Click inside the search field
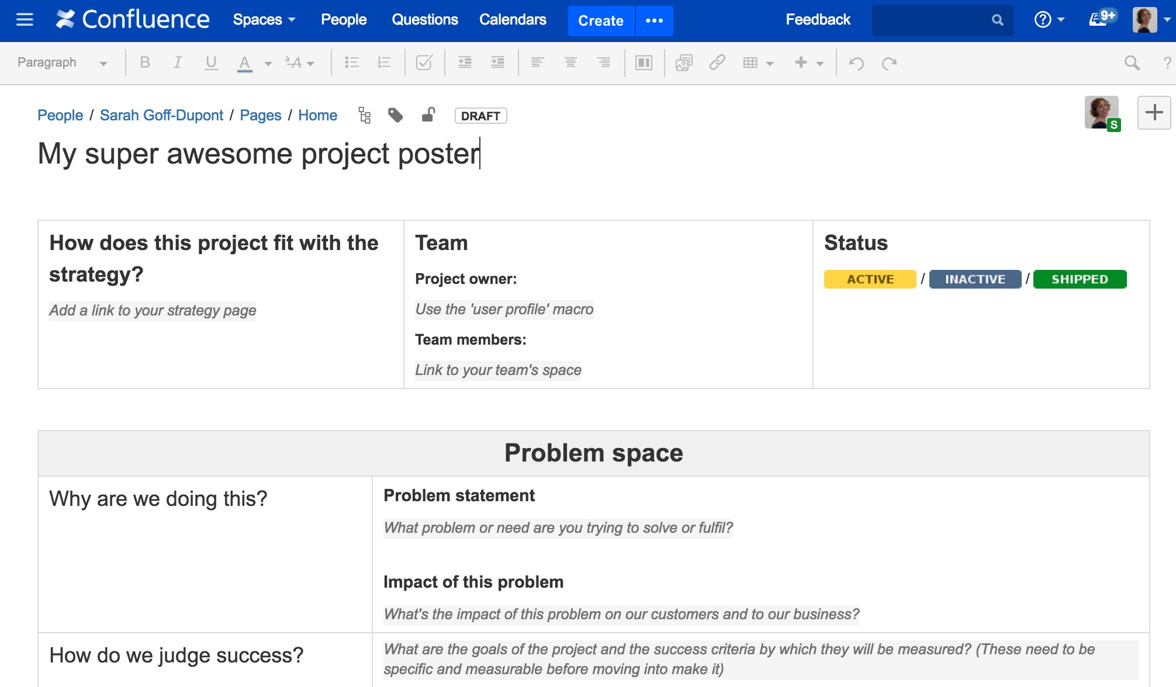 (935, 20)
